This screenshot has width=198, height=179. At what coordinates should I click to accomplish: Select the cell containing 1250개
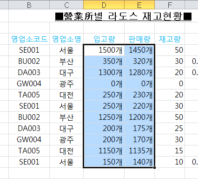(104, 117)
